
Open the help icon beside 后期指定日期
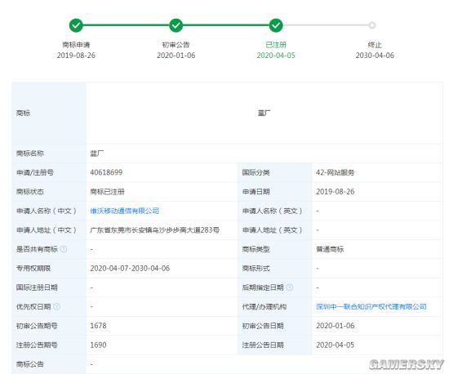[290, 287]
